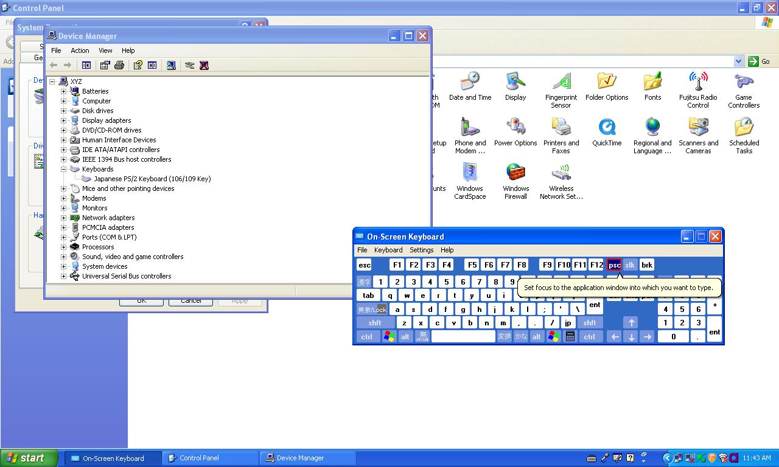Screen dimensions: 779x467
Task: Toggle the かな kana key
Action: 521,336
